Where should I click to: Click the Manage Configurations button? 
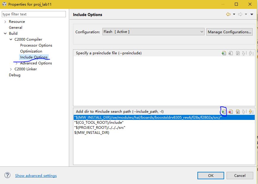point(229,32)
